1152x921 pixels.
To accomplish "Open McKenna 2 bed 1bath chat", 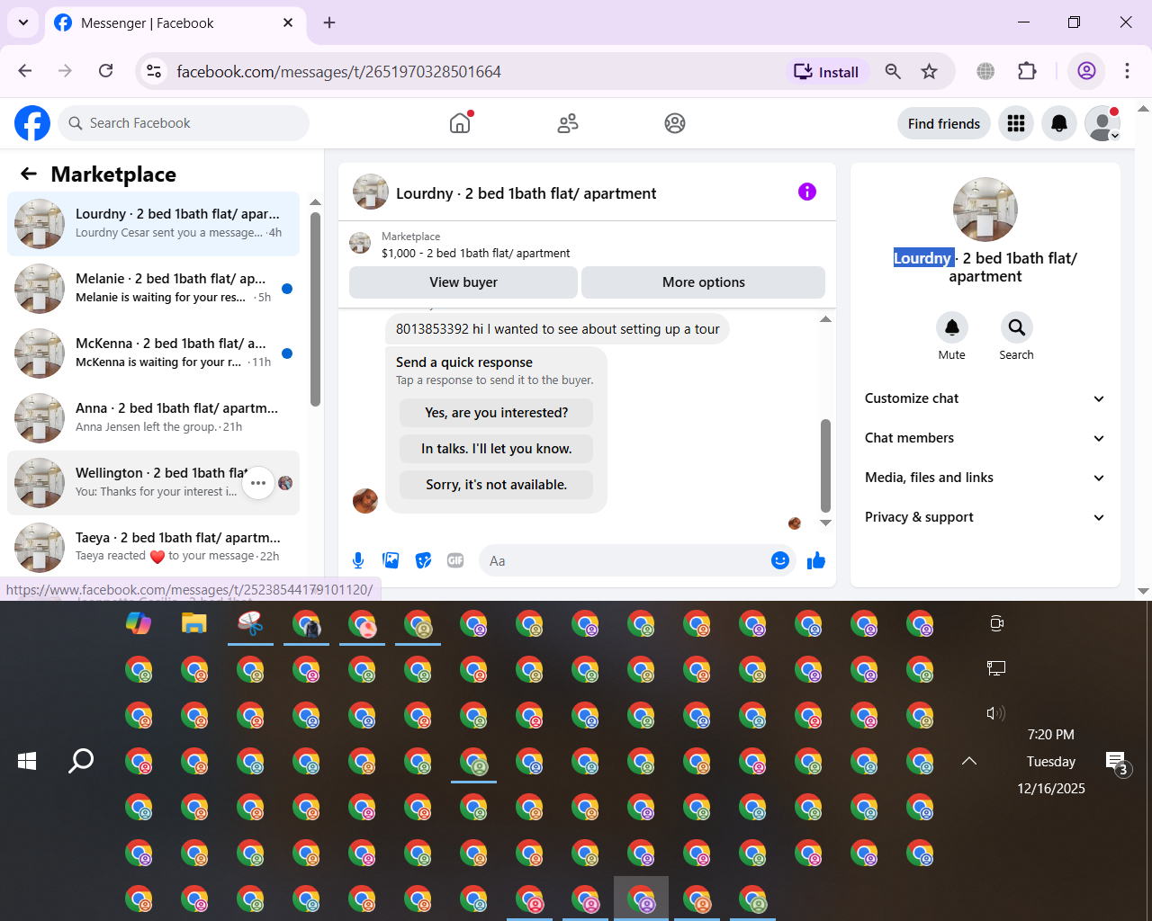I will (154, 353).
